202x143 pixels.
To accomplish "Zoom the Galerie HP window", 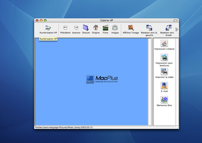I will pos(45,20).
